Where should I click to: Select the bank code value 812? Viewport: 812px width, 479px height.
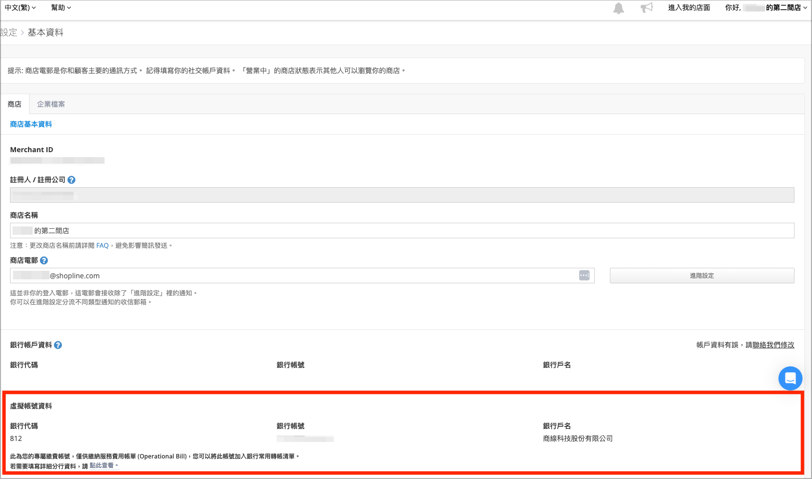(16, 438)
